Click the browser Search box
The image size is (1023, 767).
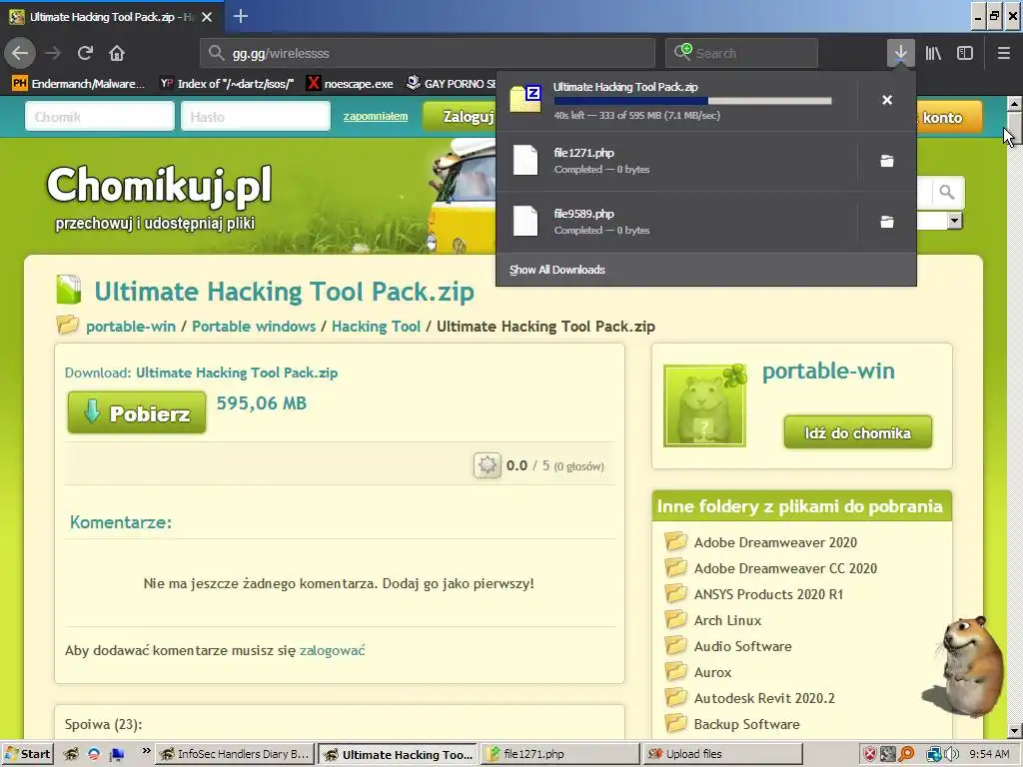pyautogui.click(x=742, y=53)
